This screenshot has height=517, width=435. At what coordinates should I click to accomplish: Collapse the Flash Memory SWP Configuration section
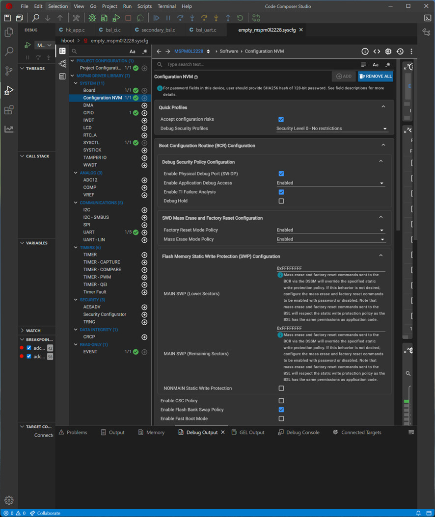(x=381, y=256)
